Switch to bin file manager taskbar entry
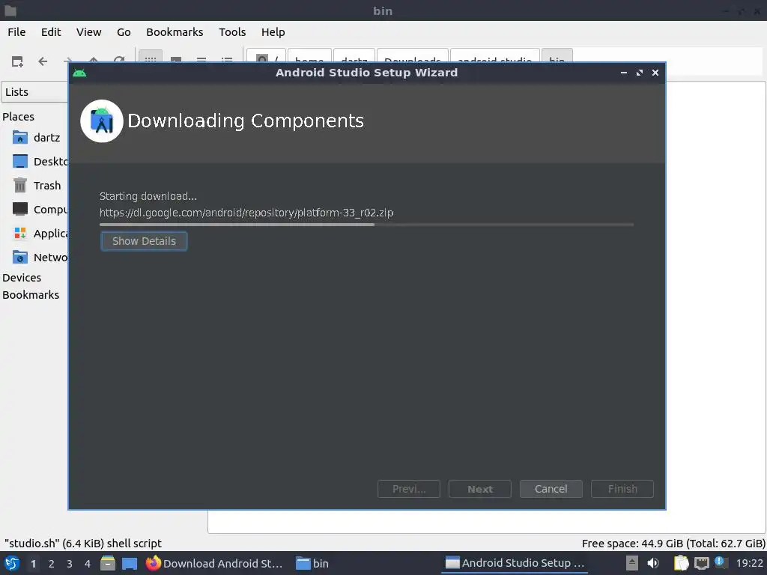The width and height of the screenshot is (767, 575). point(312,563)
